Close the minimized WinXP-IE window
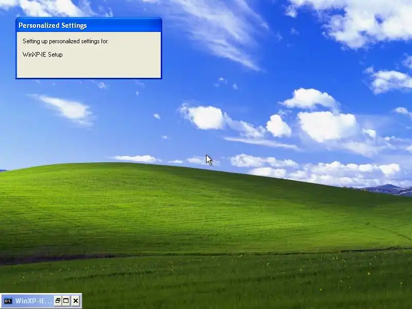412x309 pixels. [76, 301]
